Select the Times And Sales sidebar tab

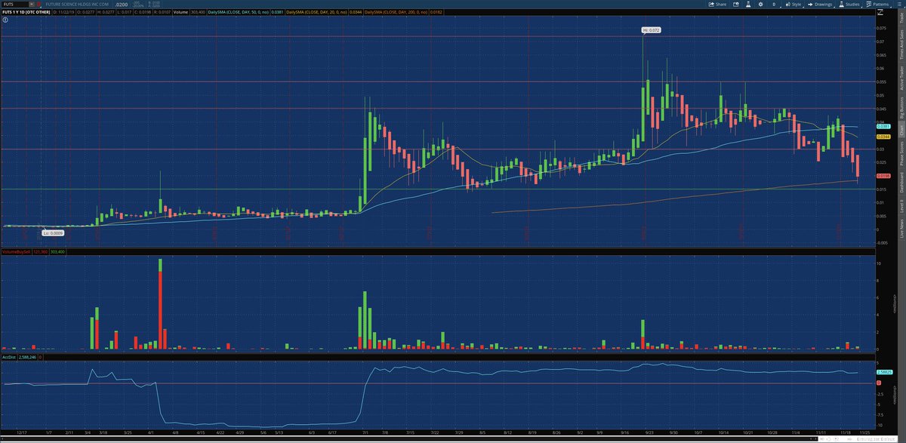(x=901, y=46)
